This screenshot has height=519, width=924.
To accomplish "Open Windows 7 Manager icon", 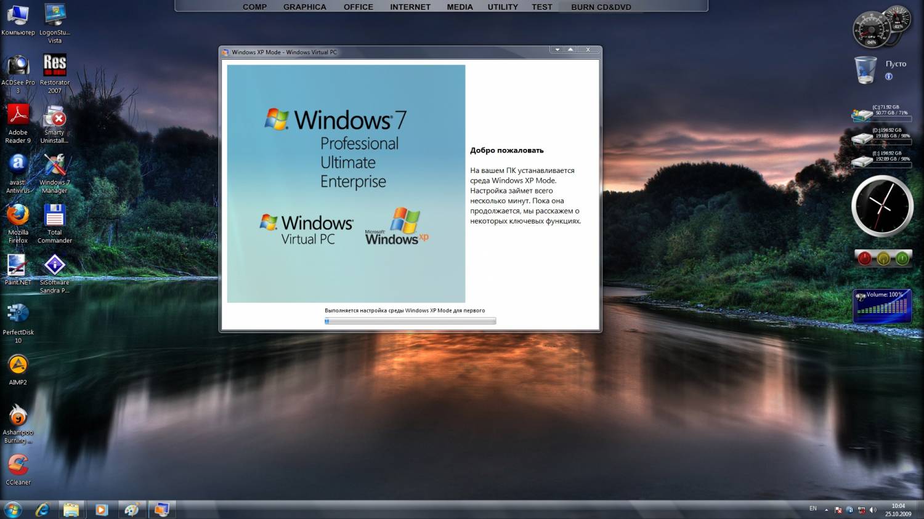I will point(55,173).
